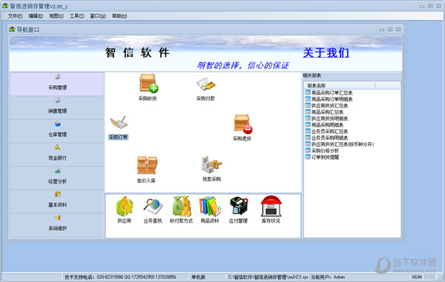The width and height of the screenshot is (445, 282).
Task: Click the 报表名称 column header
Action: click(x=340, y=86)
